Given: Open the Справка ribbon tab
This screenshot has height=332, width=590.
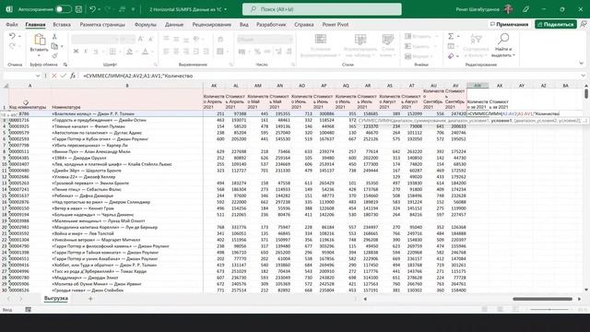Looking at the screenshot, I should [303, 25].
